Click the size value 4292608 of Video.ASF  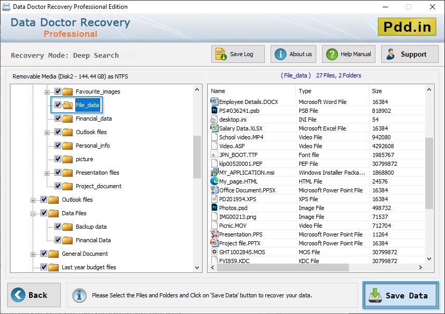click(383, 146)
